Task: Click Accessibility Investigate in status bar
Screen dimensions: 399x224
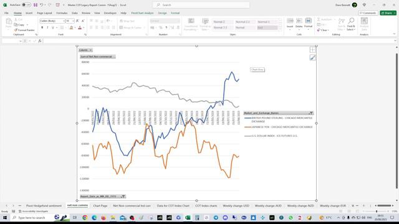Action: 33,212
